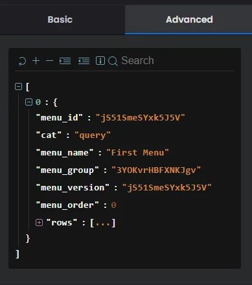Click the collapsed [...] rows preview

click(103, 223)
